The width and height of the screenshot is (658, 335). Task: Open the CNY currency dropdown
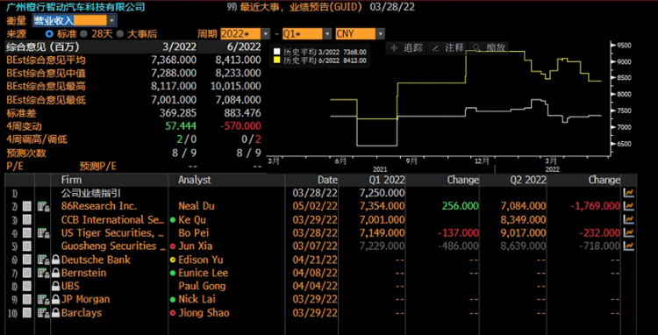click(380, 34)
